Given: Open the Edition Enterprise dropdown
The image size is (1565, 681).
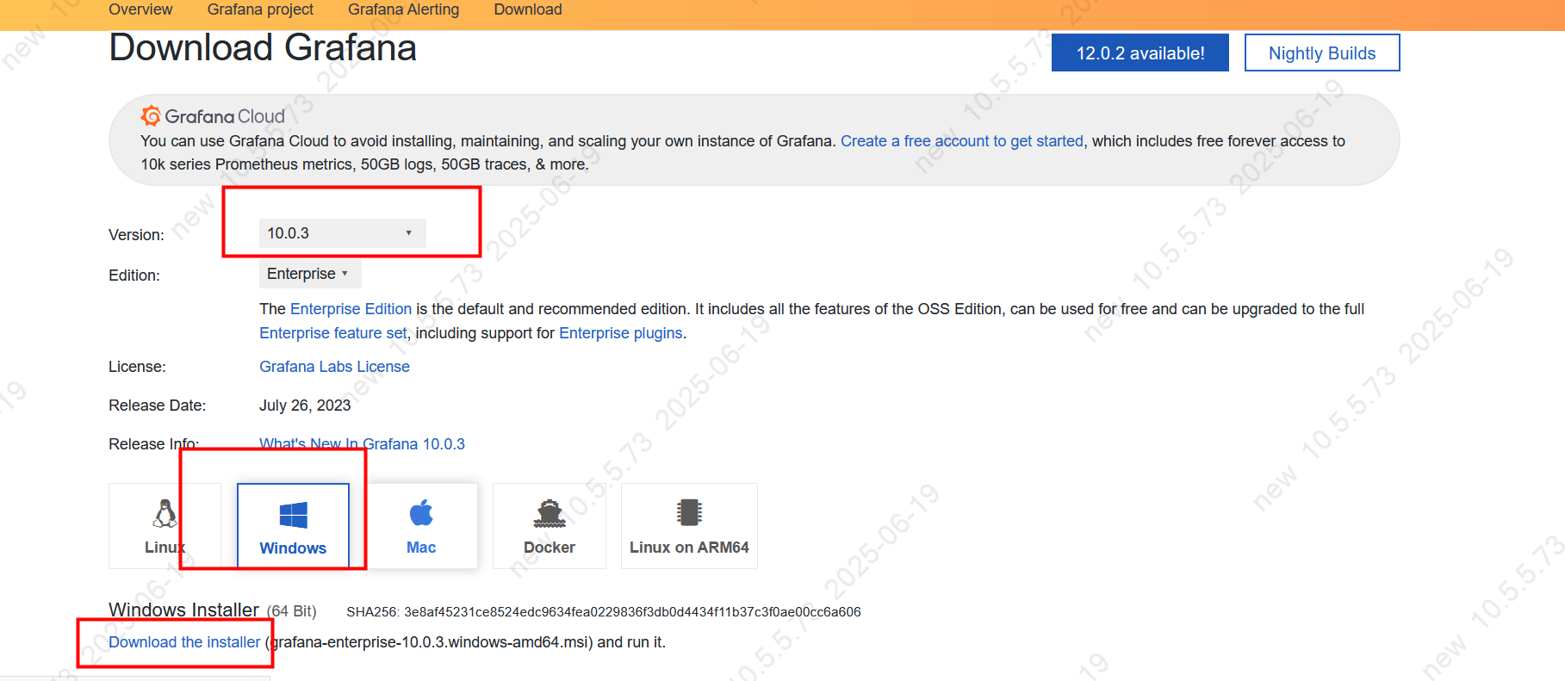Looking at the screenshot, I should click(310, 274).
